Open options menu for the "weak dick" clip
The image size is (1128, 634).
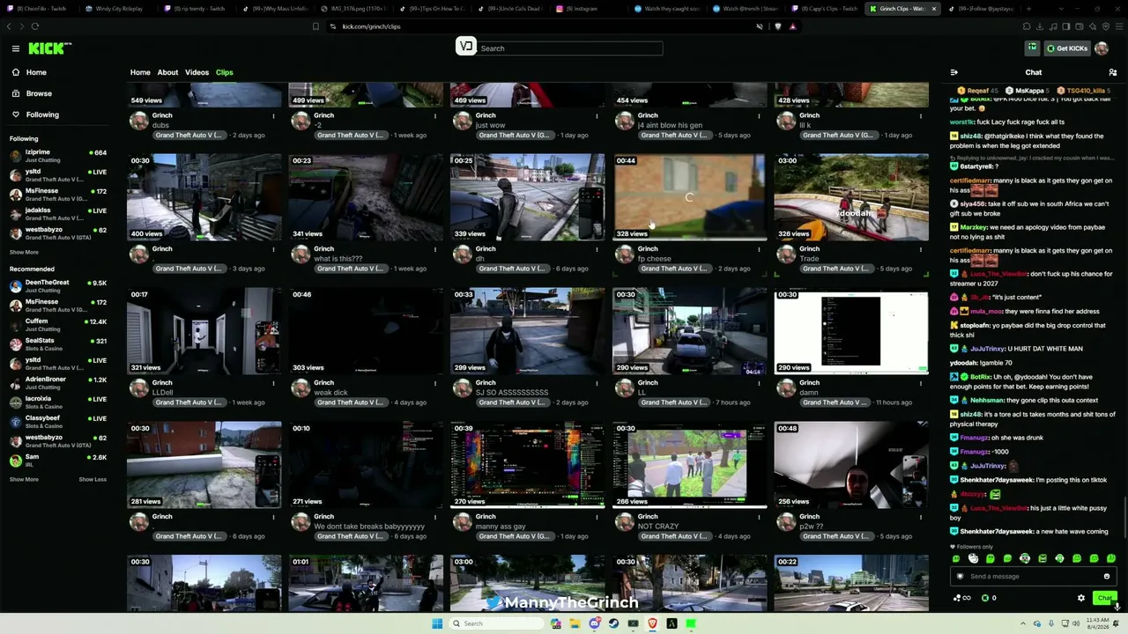click(434, 383)
